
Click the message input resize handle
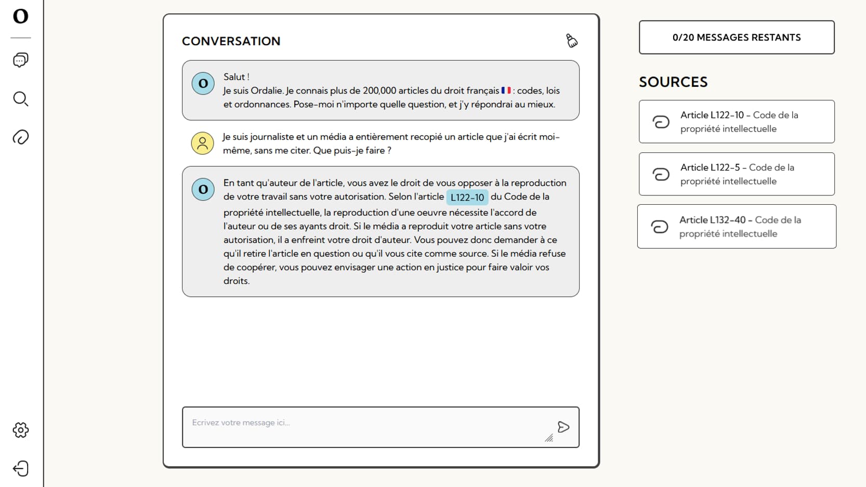(549, 438)
